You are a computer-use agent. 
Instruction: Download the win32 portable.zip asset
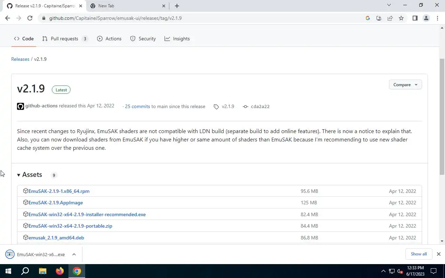[70, 226]
